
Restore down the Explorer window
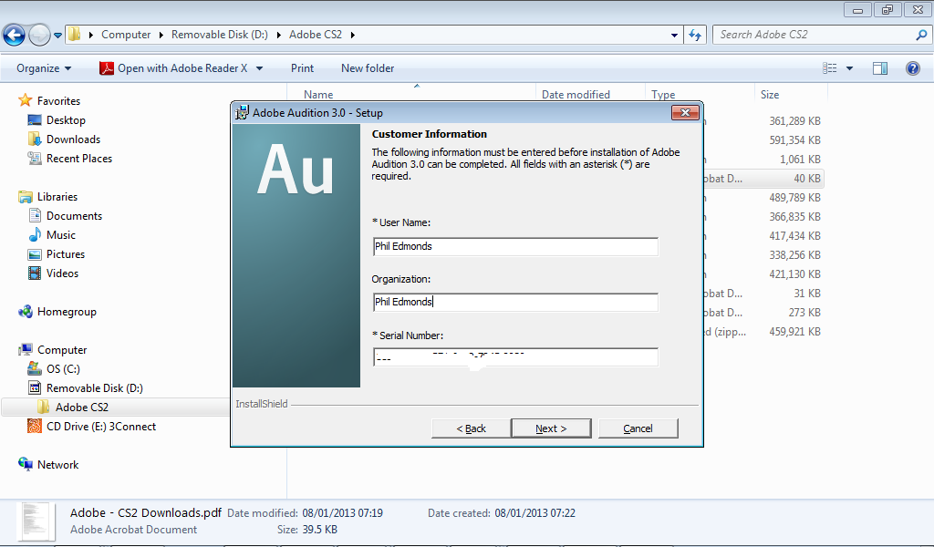[x=887, y=9]
